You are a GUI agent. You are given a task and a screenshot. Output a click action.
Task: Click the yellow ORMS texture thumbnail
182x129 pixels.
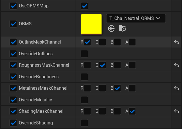pos(91,24)
